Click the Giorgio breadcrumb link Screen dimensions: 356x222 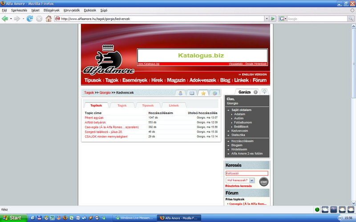[x=105, y=92]
